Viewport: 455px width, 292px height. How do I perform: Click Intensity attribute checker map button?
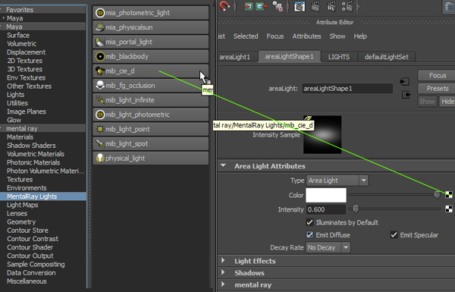[449, 209]
